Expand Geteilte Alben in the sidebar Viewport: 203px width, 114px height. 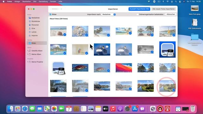click(28, 51)
